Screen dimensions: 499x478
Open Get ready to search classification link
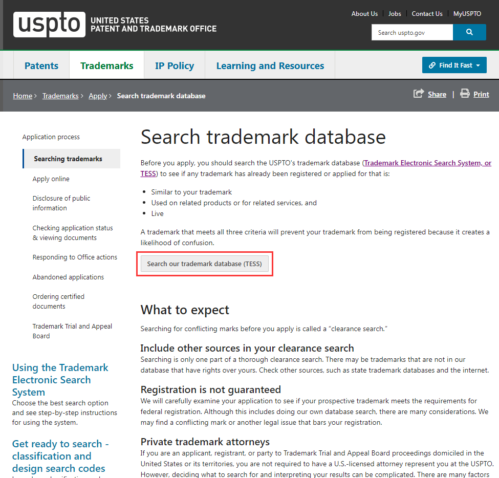pyautogui.click(x=60, y=456)
